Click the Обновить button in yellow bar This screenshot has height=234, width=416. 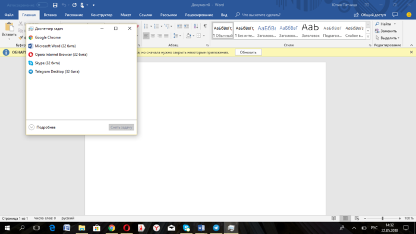[248, 52]
